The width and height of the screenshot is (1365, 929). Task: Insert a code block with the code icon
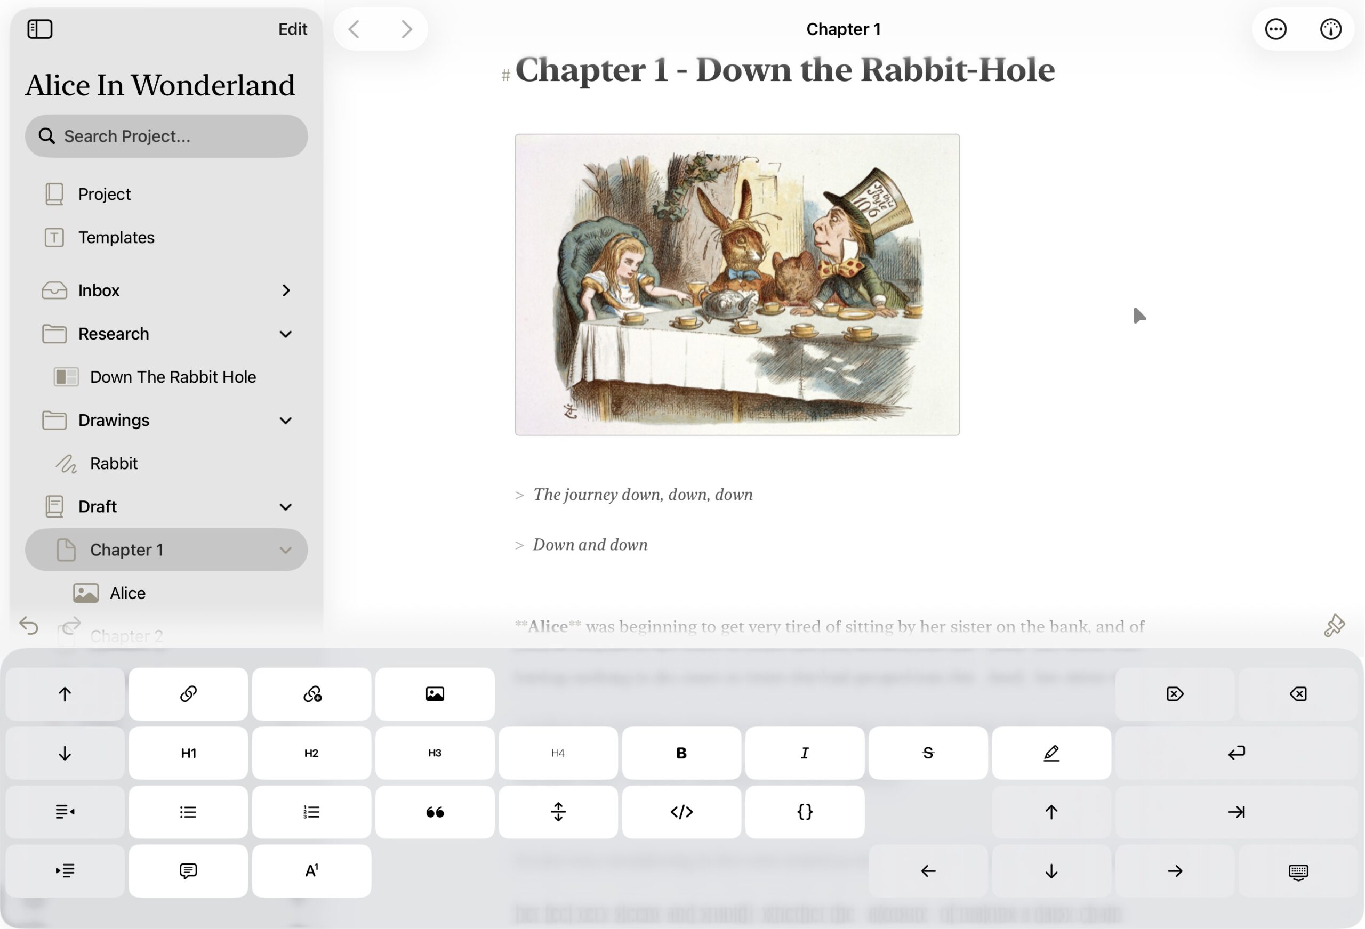coord(681,812)
